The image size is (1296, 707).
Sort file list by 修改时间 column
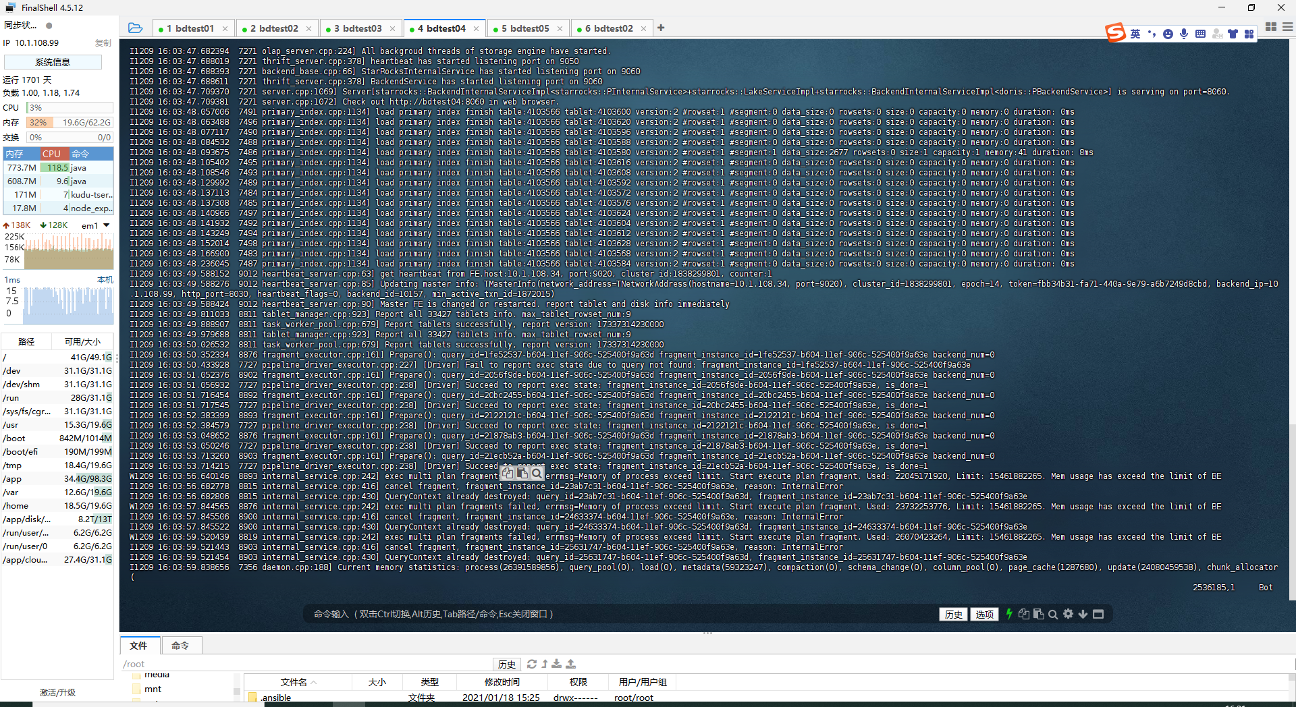point(502,682)
